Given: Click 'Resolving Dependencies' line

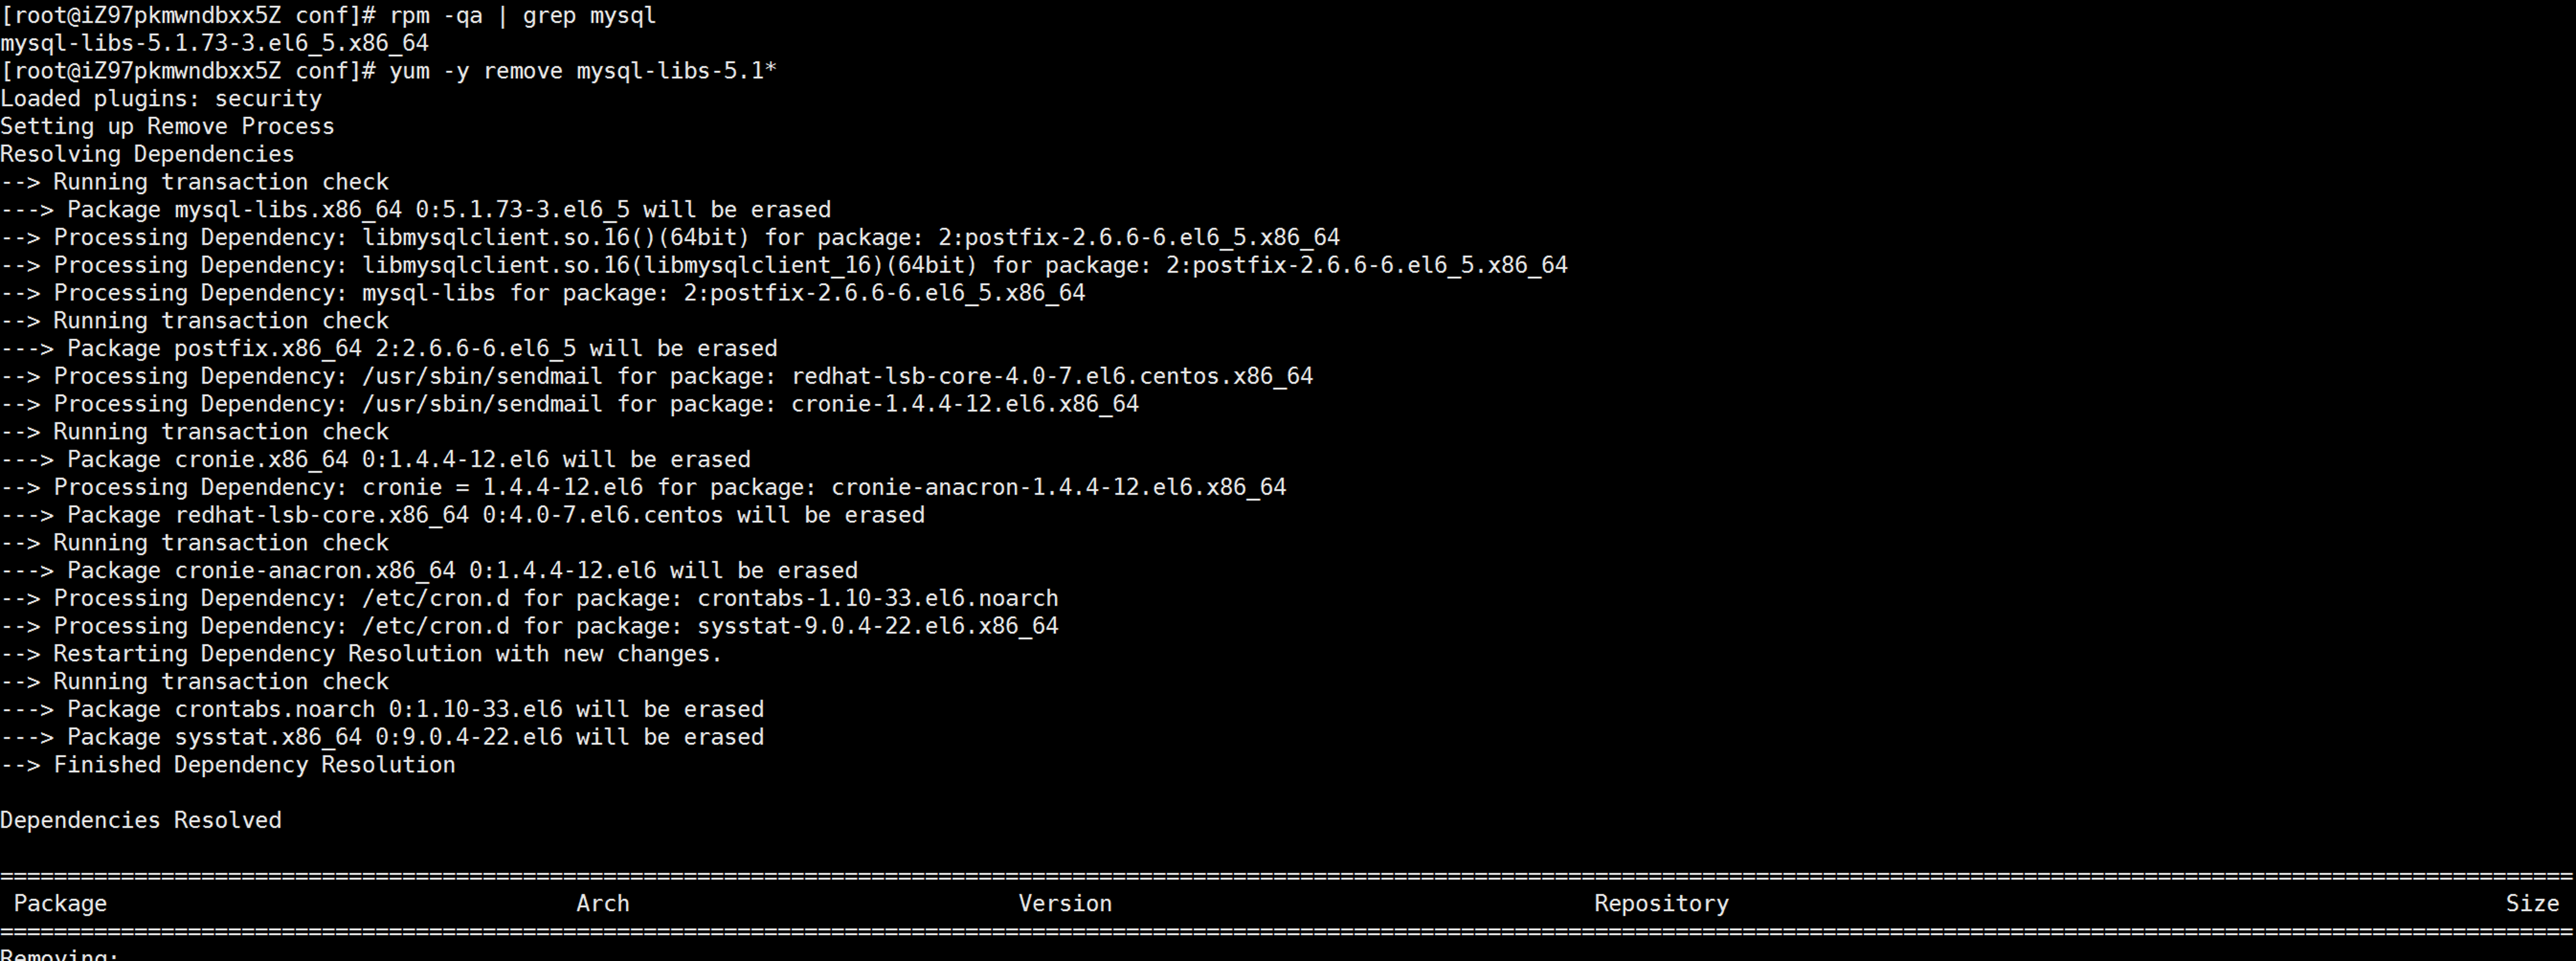Looking at the screenshot, I should 147,154.
